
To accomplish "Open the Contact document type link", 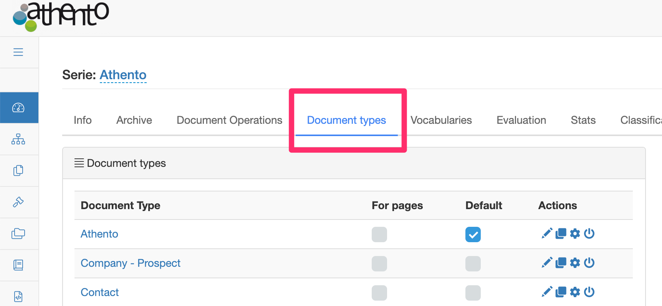I will click(x=100, y=292).
